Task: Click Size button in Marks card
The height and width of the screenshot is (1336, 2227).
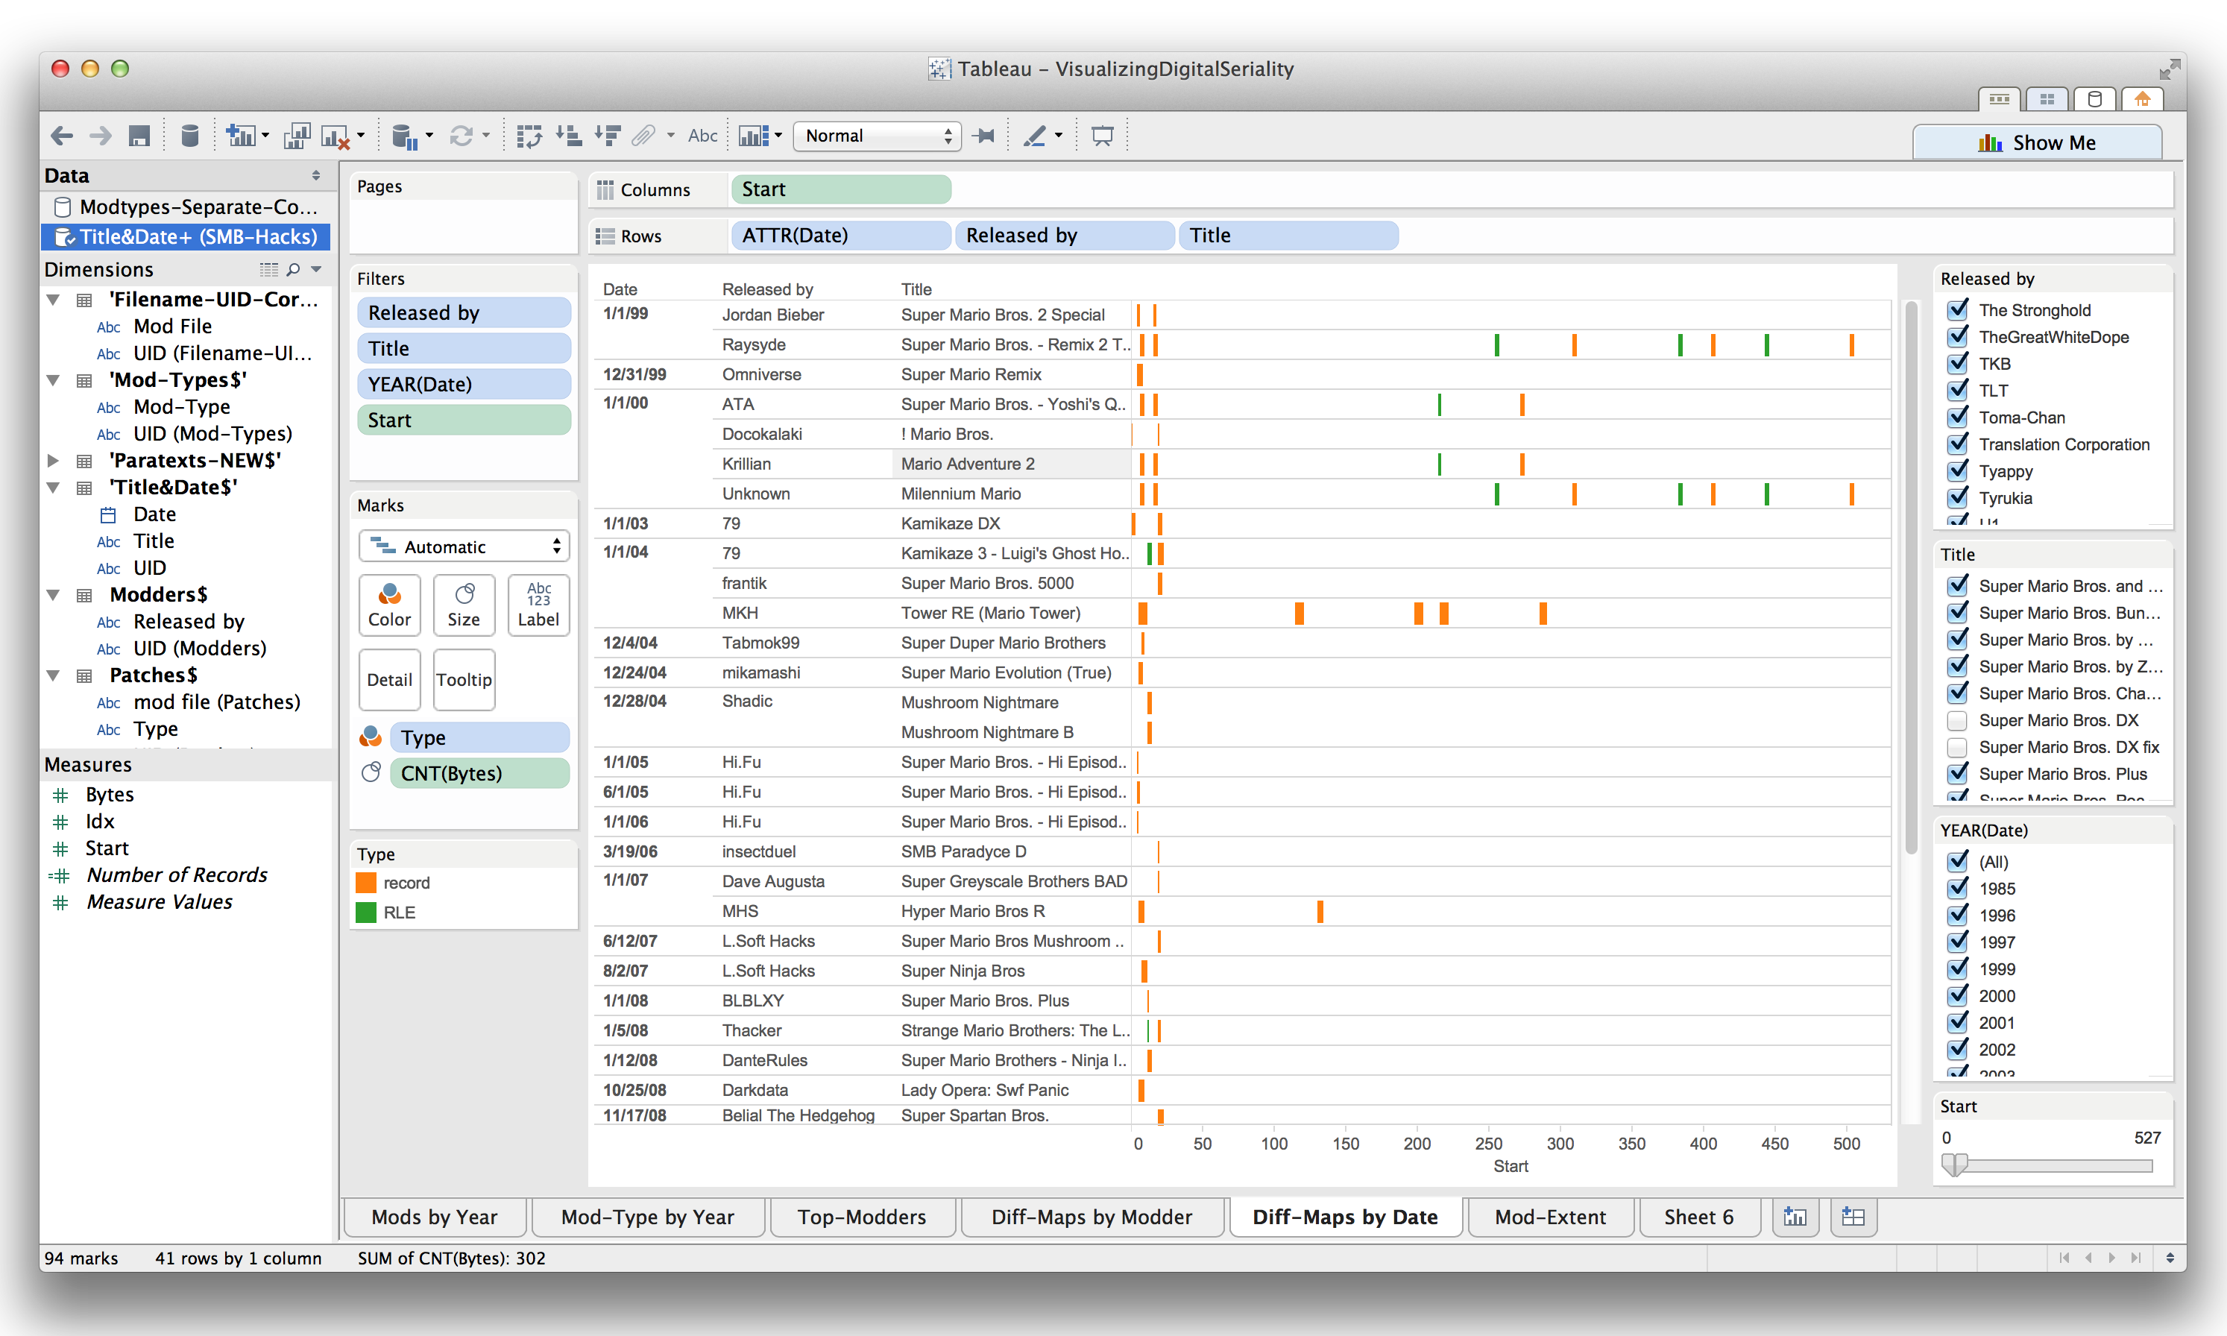Action: pyautogui.click(x=464, y=605)
